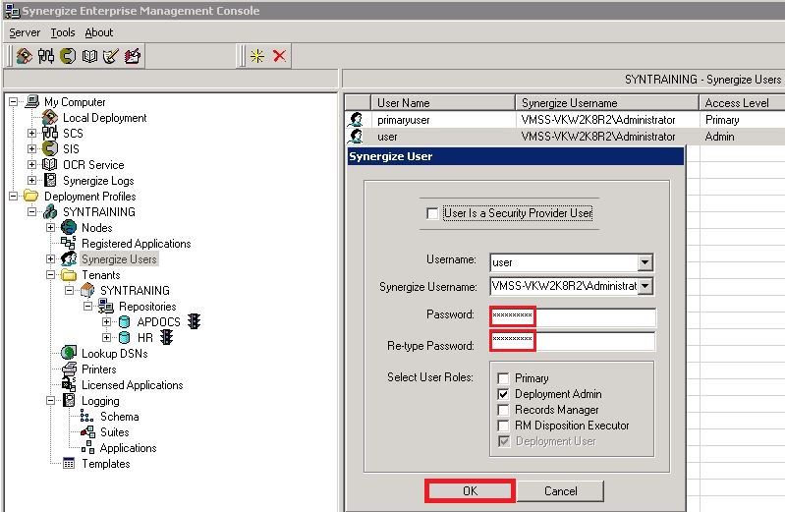Screen dimensions: 785x512
Task: Click the SYNTRAINING deployment icon
Action: tap(50, 212)
